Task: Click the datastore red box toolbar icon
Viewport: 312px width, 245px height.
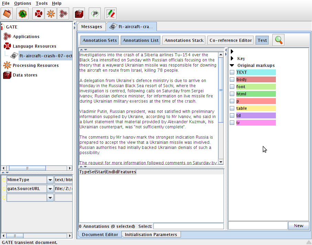Action: (x=79, y=14)
